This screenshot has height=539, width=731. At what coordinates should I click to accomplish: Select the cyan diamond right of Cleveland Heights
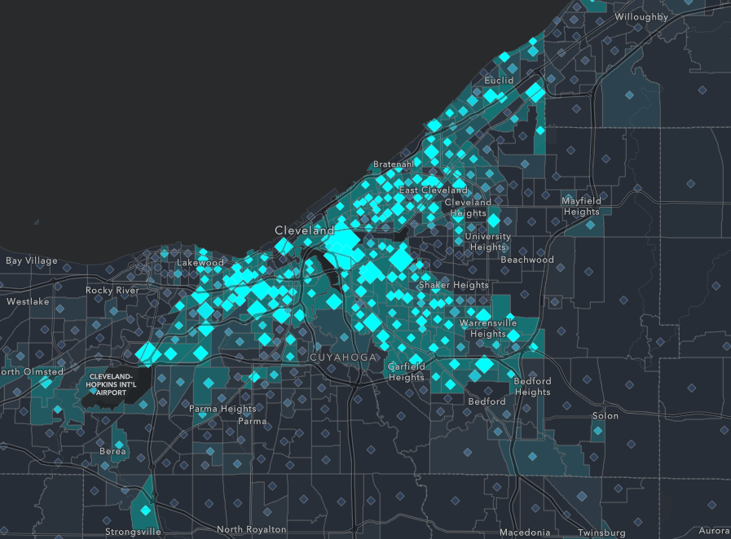tap(493, 221)
